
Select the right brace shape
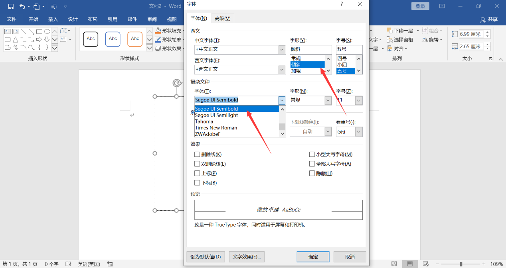[x=47, y=47]
